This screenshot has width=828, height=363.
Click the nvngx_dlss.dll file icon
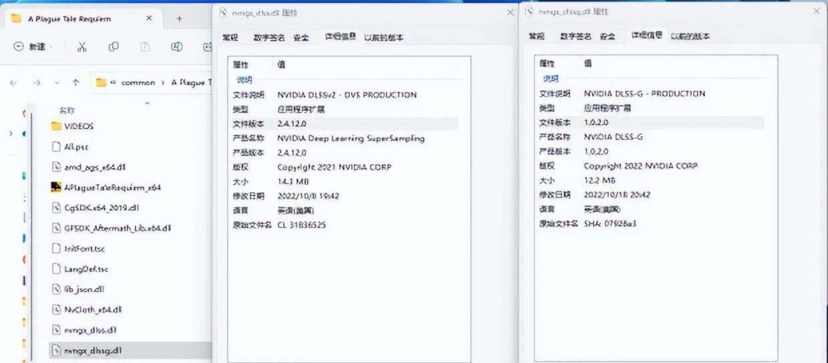point(57,330)
